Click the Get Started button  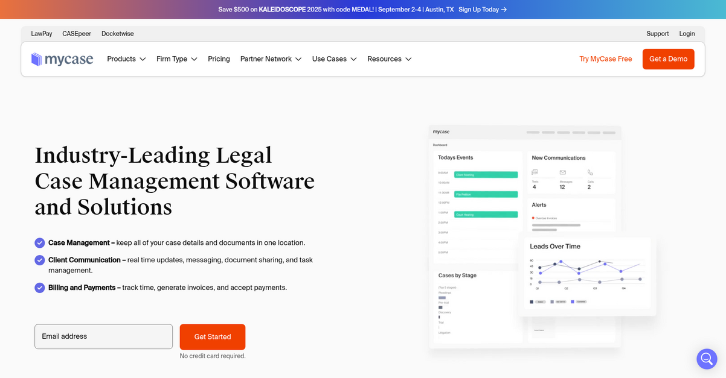point(213,337)
